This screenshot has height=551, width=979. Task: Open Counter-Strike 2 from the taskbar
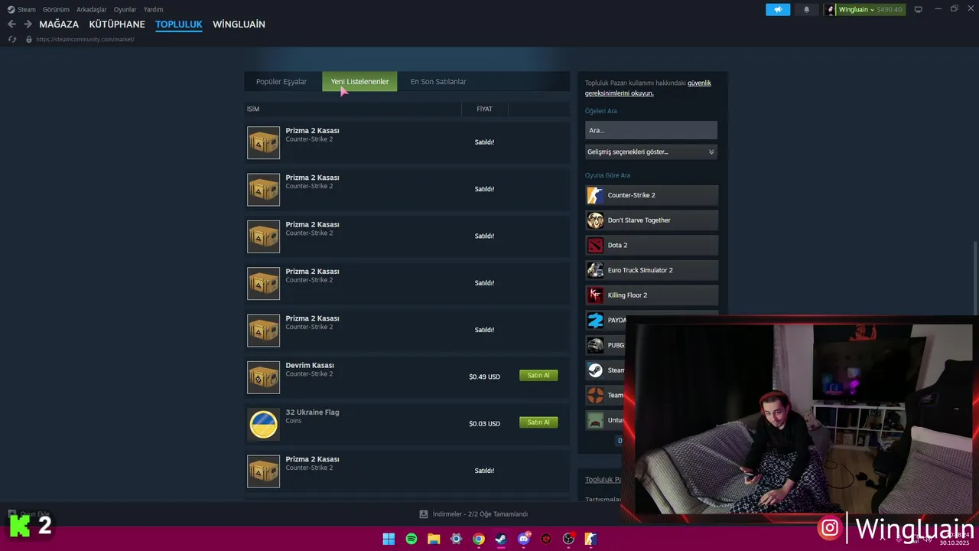click(590, 539)
